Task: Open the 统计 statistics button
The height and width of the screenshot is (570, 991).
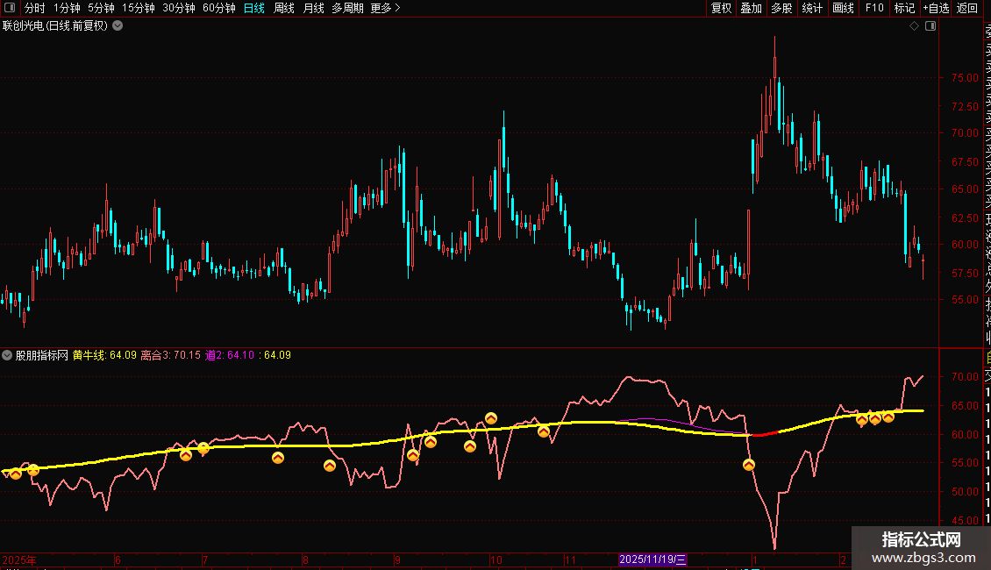Action: pyautogui.click(x=812, y=8)
